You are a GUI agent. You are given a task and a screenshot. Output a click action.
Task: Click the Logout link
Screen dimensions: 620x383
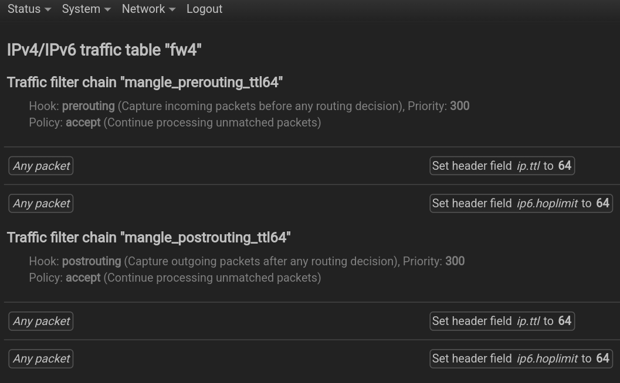pos(205,9)
